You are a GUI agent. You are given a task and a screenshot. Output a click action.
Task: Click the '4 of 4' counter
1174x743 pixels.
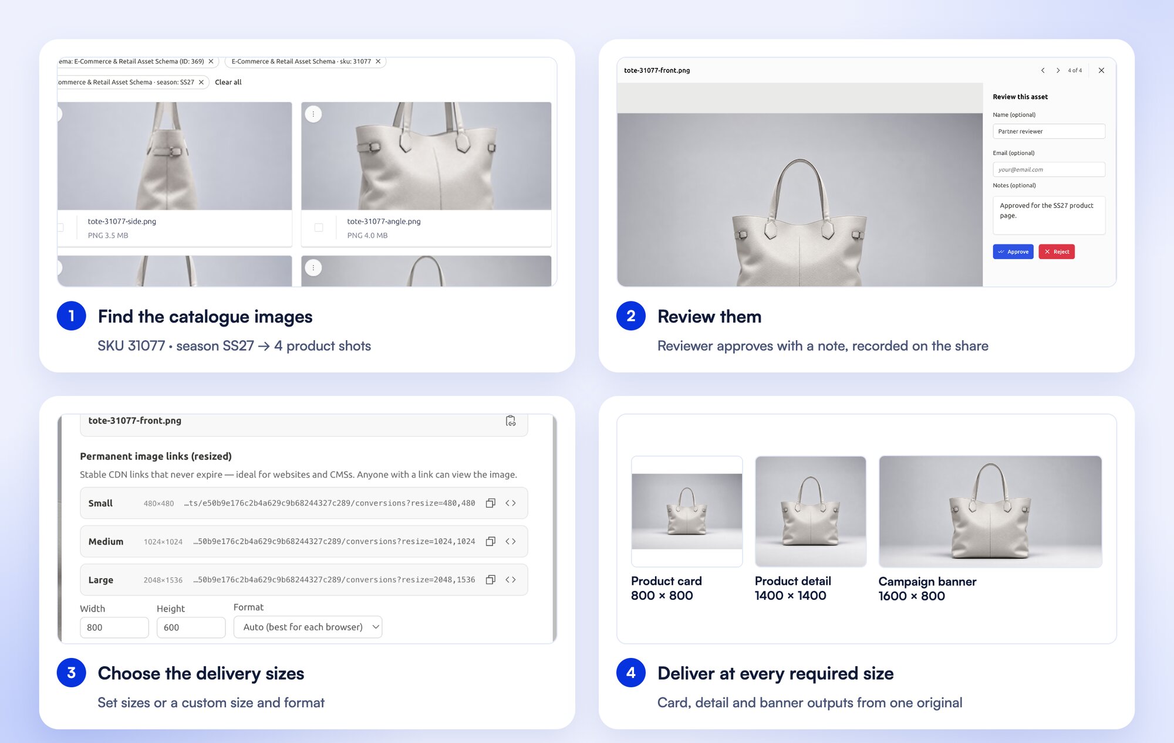coord(1075,70)
